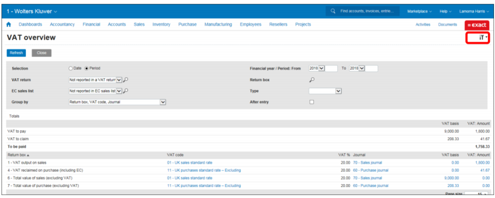Sort by the Return box column header

[x=18, y=155]
